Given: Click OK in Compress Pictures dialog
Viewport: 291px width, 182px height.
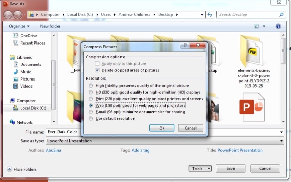Looking at the screenshot, I should (x=162, y=128).
